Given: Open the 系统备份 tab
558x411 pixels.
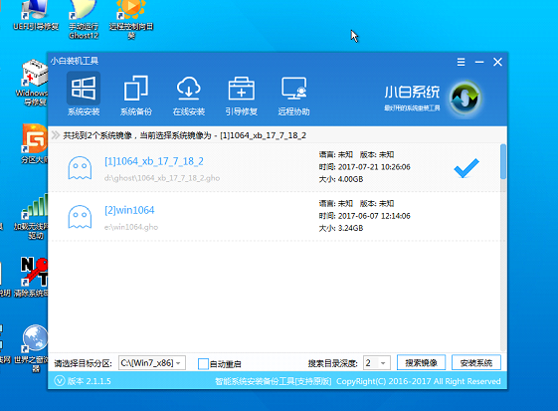Looking at the screenshot, I should (136, 96).
